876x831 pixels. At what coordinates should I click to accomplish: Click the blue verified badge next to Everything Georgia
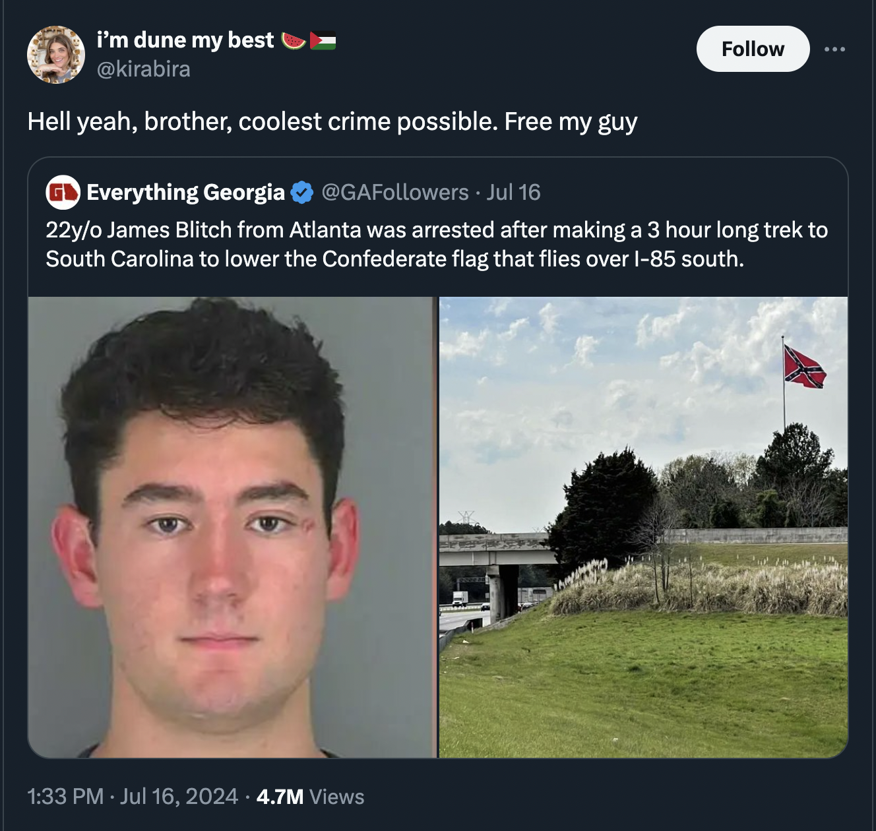(301, 192)
